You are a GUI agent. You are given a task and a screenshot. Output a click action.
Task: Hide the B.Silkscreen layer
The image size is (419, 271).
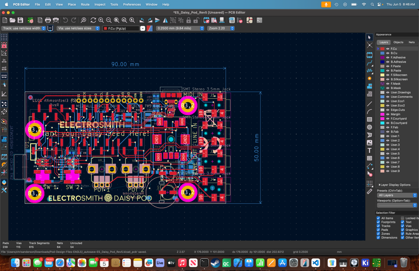coord(388,79)
